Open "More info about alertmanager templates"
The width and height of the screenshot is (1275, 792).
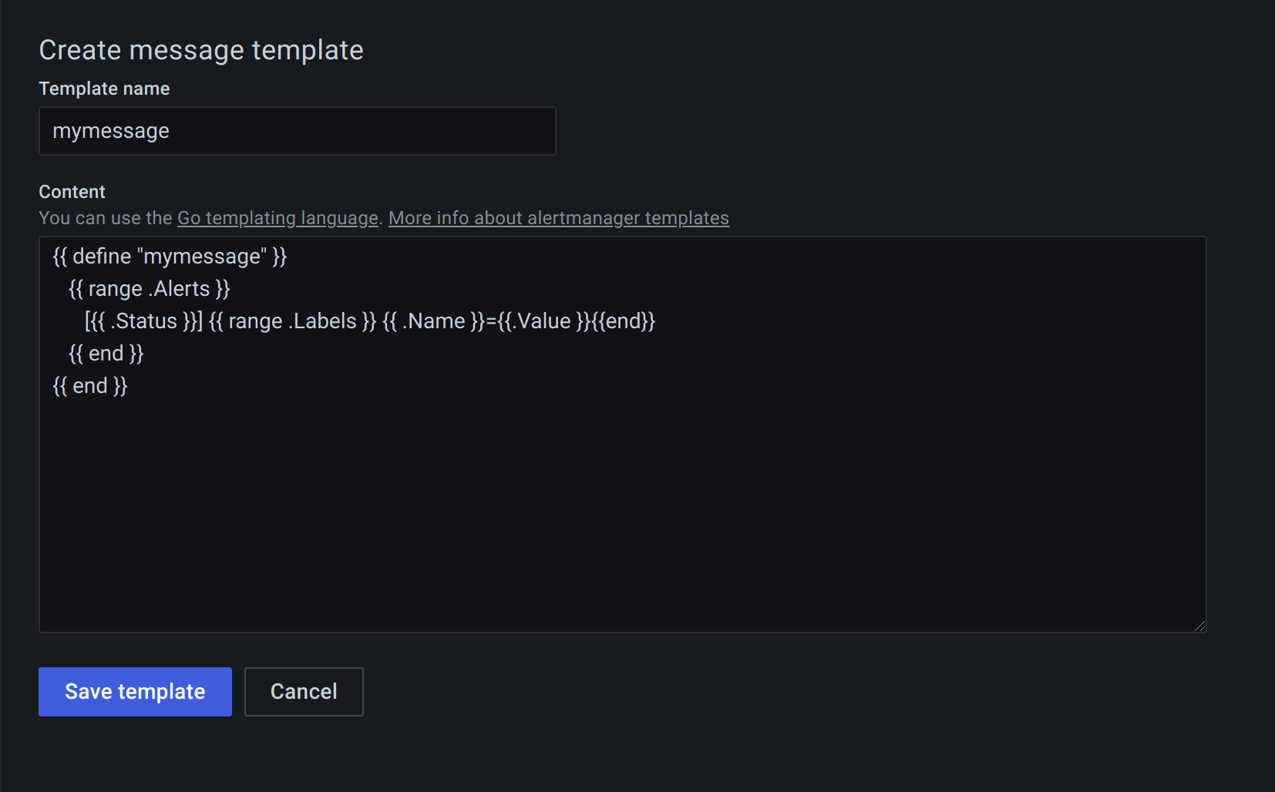pyautogui.click(x=558, y=218)
